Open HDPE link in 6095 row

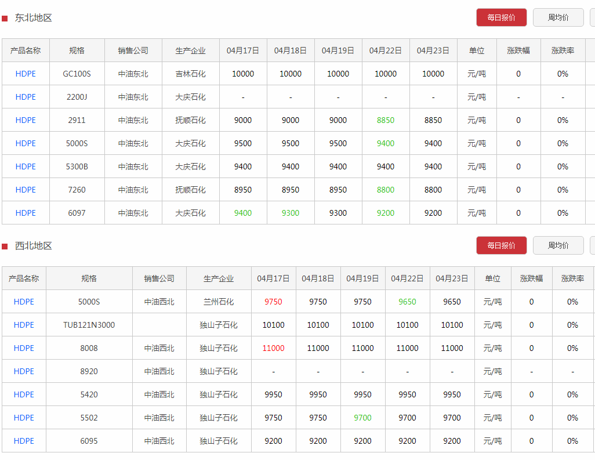tap(24, 441)
